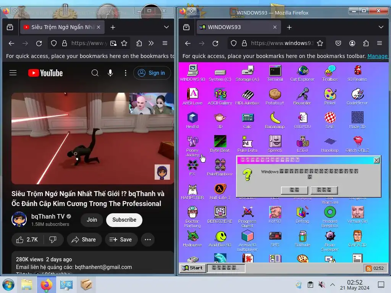This screenshot has width=391, height=293.
Task: Reload the windows93 page
Action: (x=215, y=43)
